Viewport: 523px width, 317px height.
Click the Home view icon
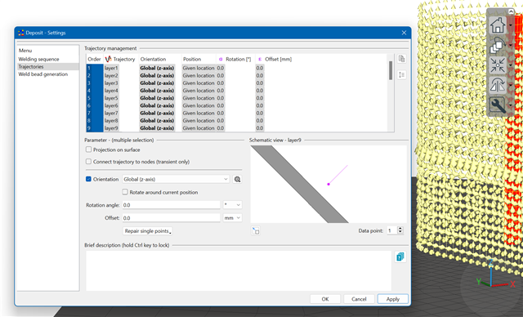click(x=498, y=25)
